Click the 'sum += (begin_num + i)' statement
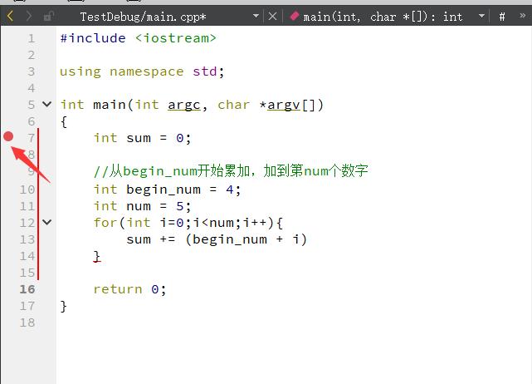The height and width of the screenshot is (384, 532). pyautogui.click(x=217, y=239)
